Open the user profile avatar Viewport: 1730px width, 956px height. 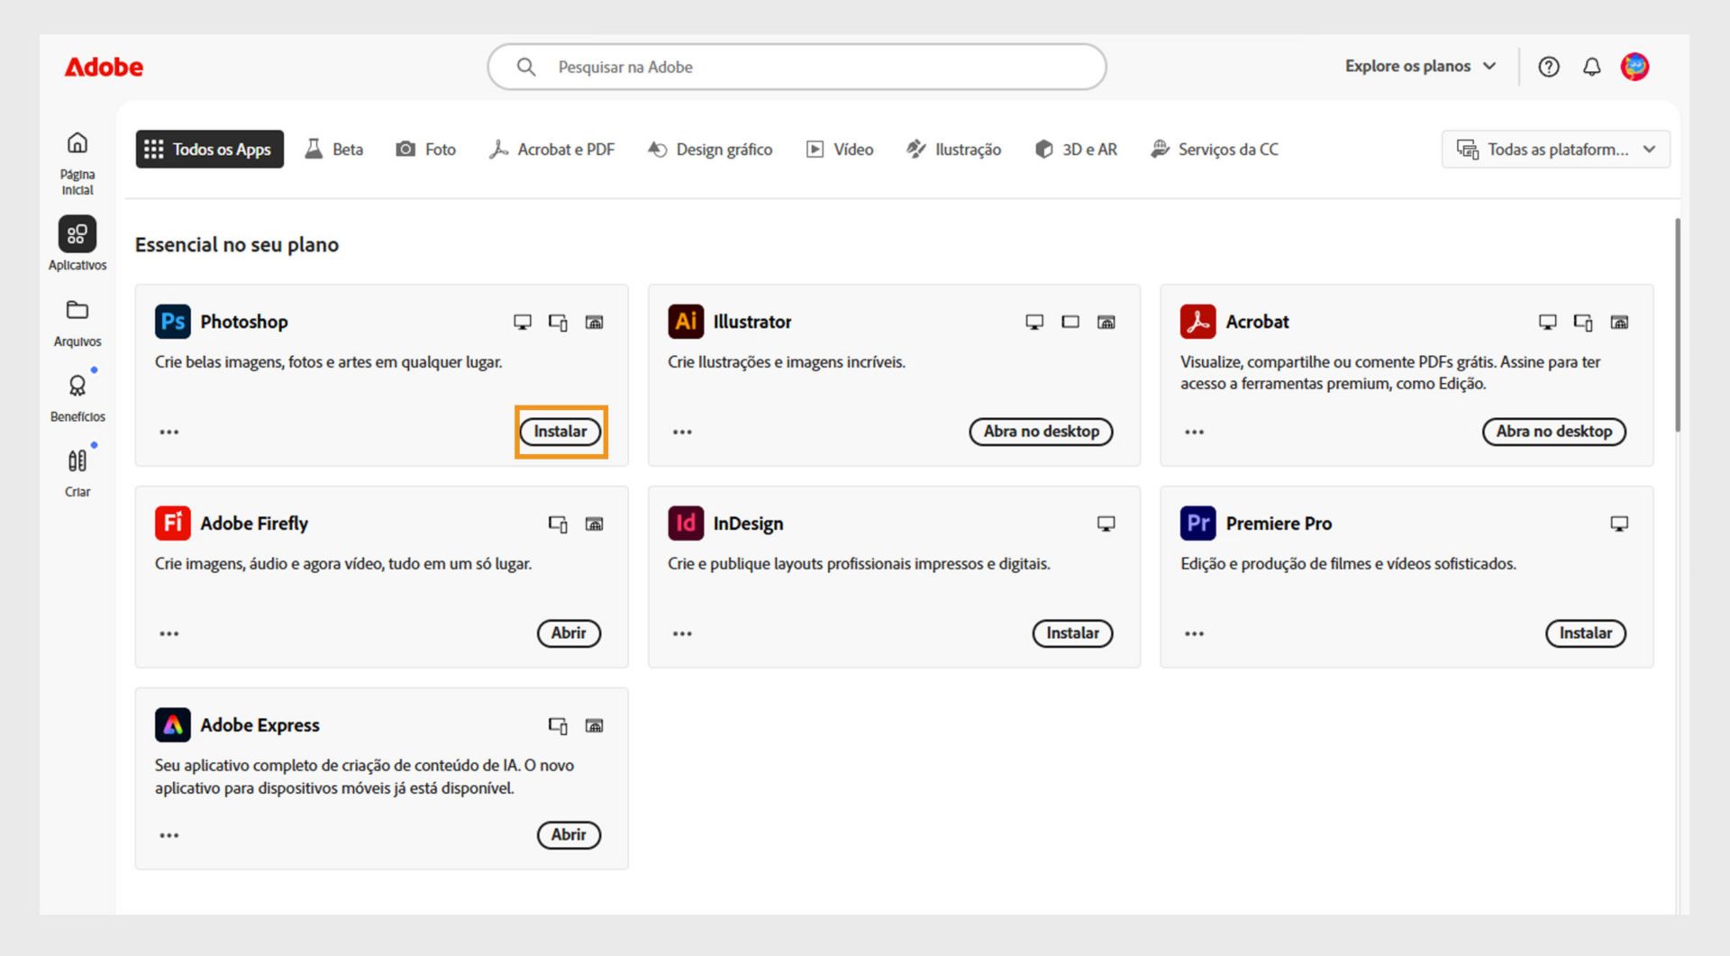1634,67
